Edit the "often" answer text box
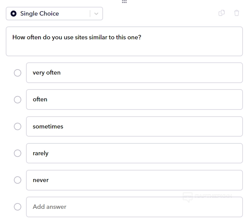This screenshot has height=220, width=249. [134, 99]
